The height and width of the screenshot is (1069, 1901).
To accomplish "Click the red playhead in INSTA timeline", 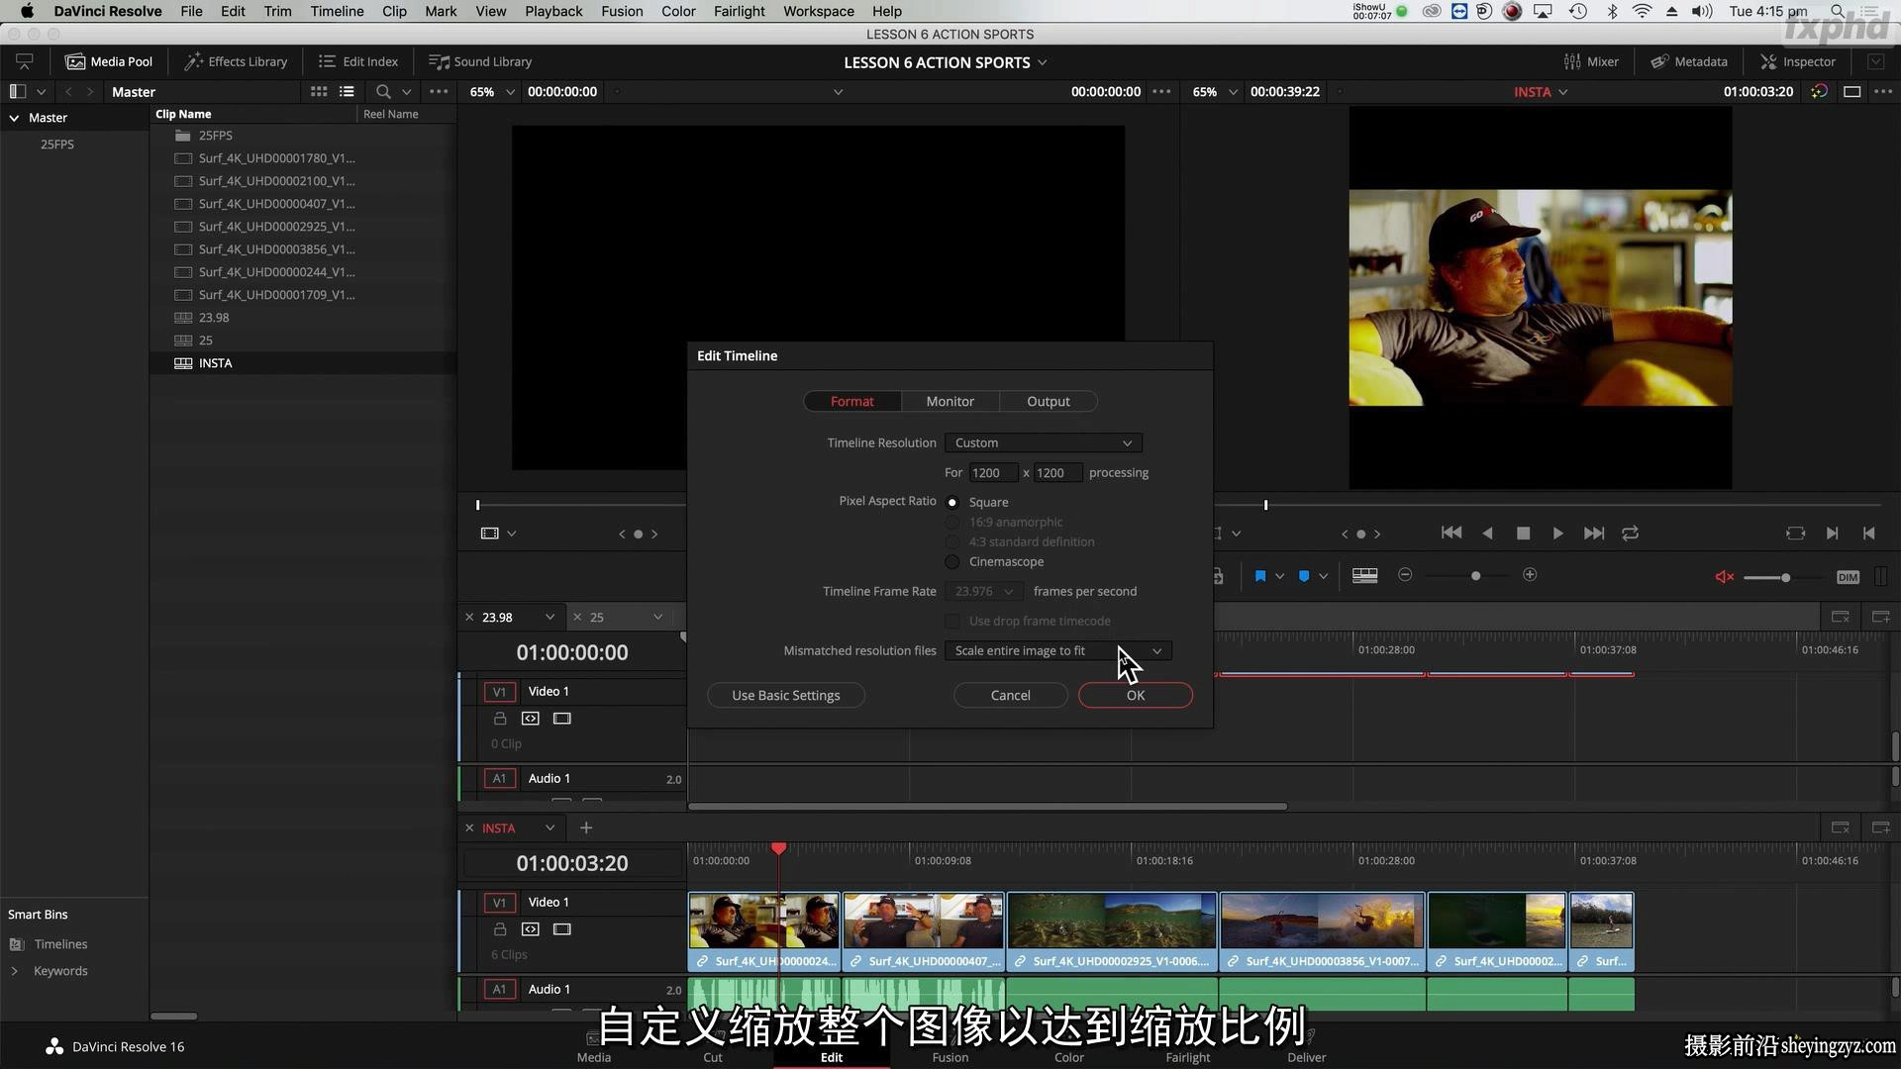I will 779,849.
